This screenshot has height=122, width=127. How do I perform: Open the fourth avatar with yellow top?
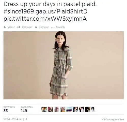click(63, 109)
